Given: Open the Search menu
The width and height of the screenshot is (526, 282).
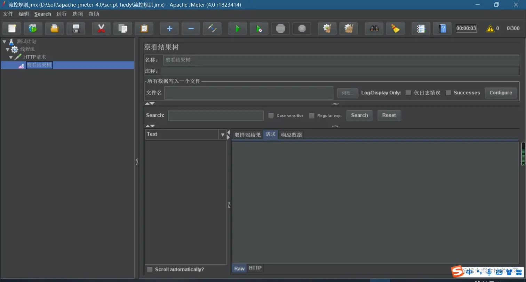Looking at the screenshot, I should 43,14.
